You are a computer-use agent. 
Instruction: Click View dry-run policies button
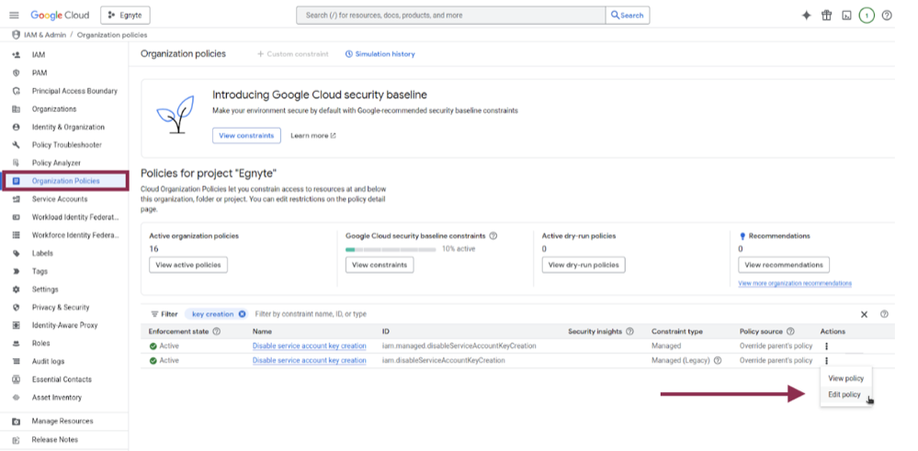[x=584, y=265]
